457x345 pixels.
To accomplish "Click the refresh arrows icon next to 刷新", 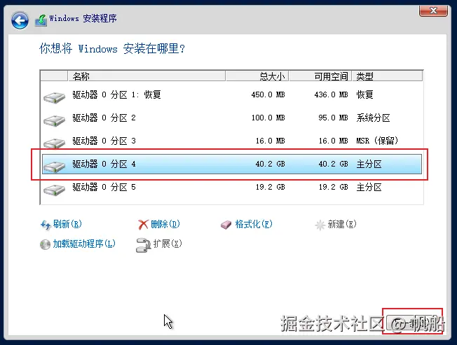I will point(46,225).
